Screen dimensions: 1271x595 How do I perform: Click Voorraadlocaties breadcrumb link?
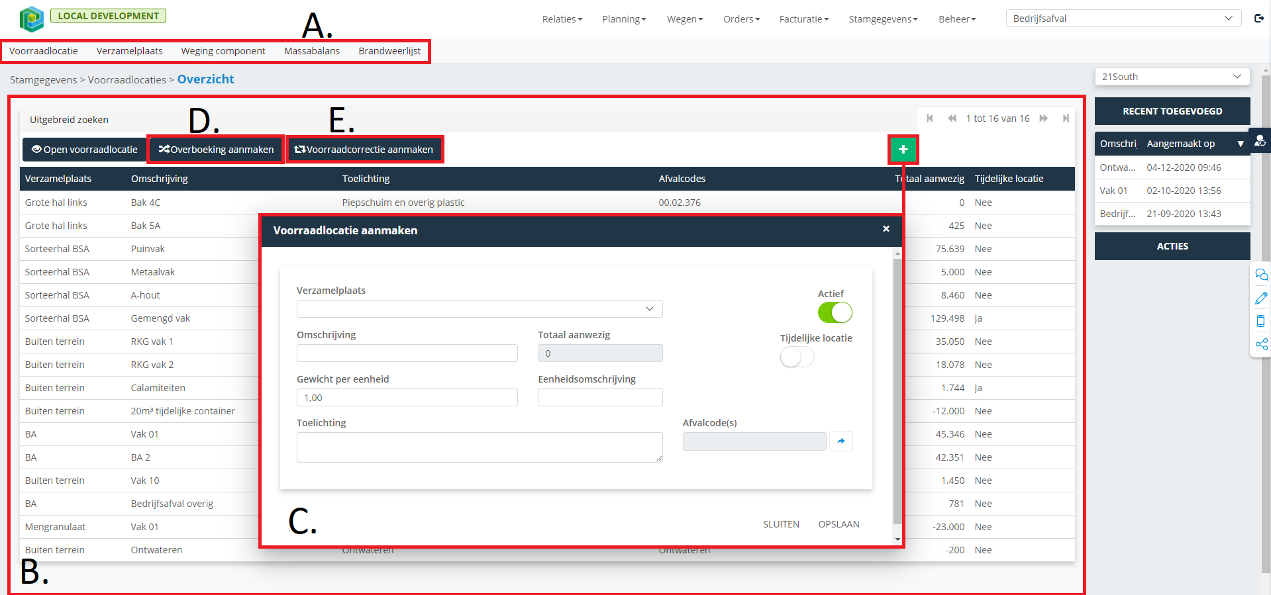coord(127,79)
